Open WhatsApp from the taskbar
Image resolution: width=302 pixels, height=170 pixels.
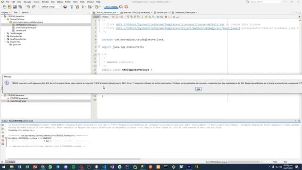pos(50,167)
